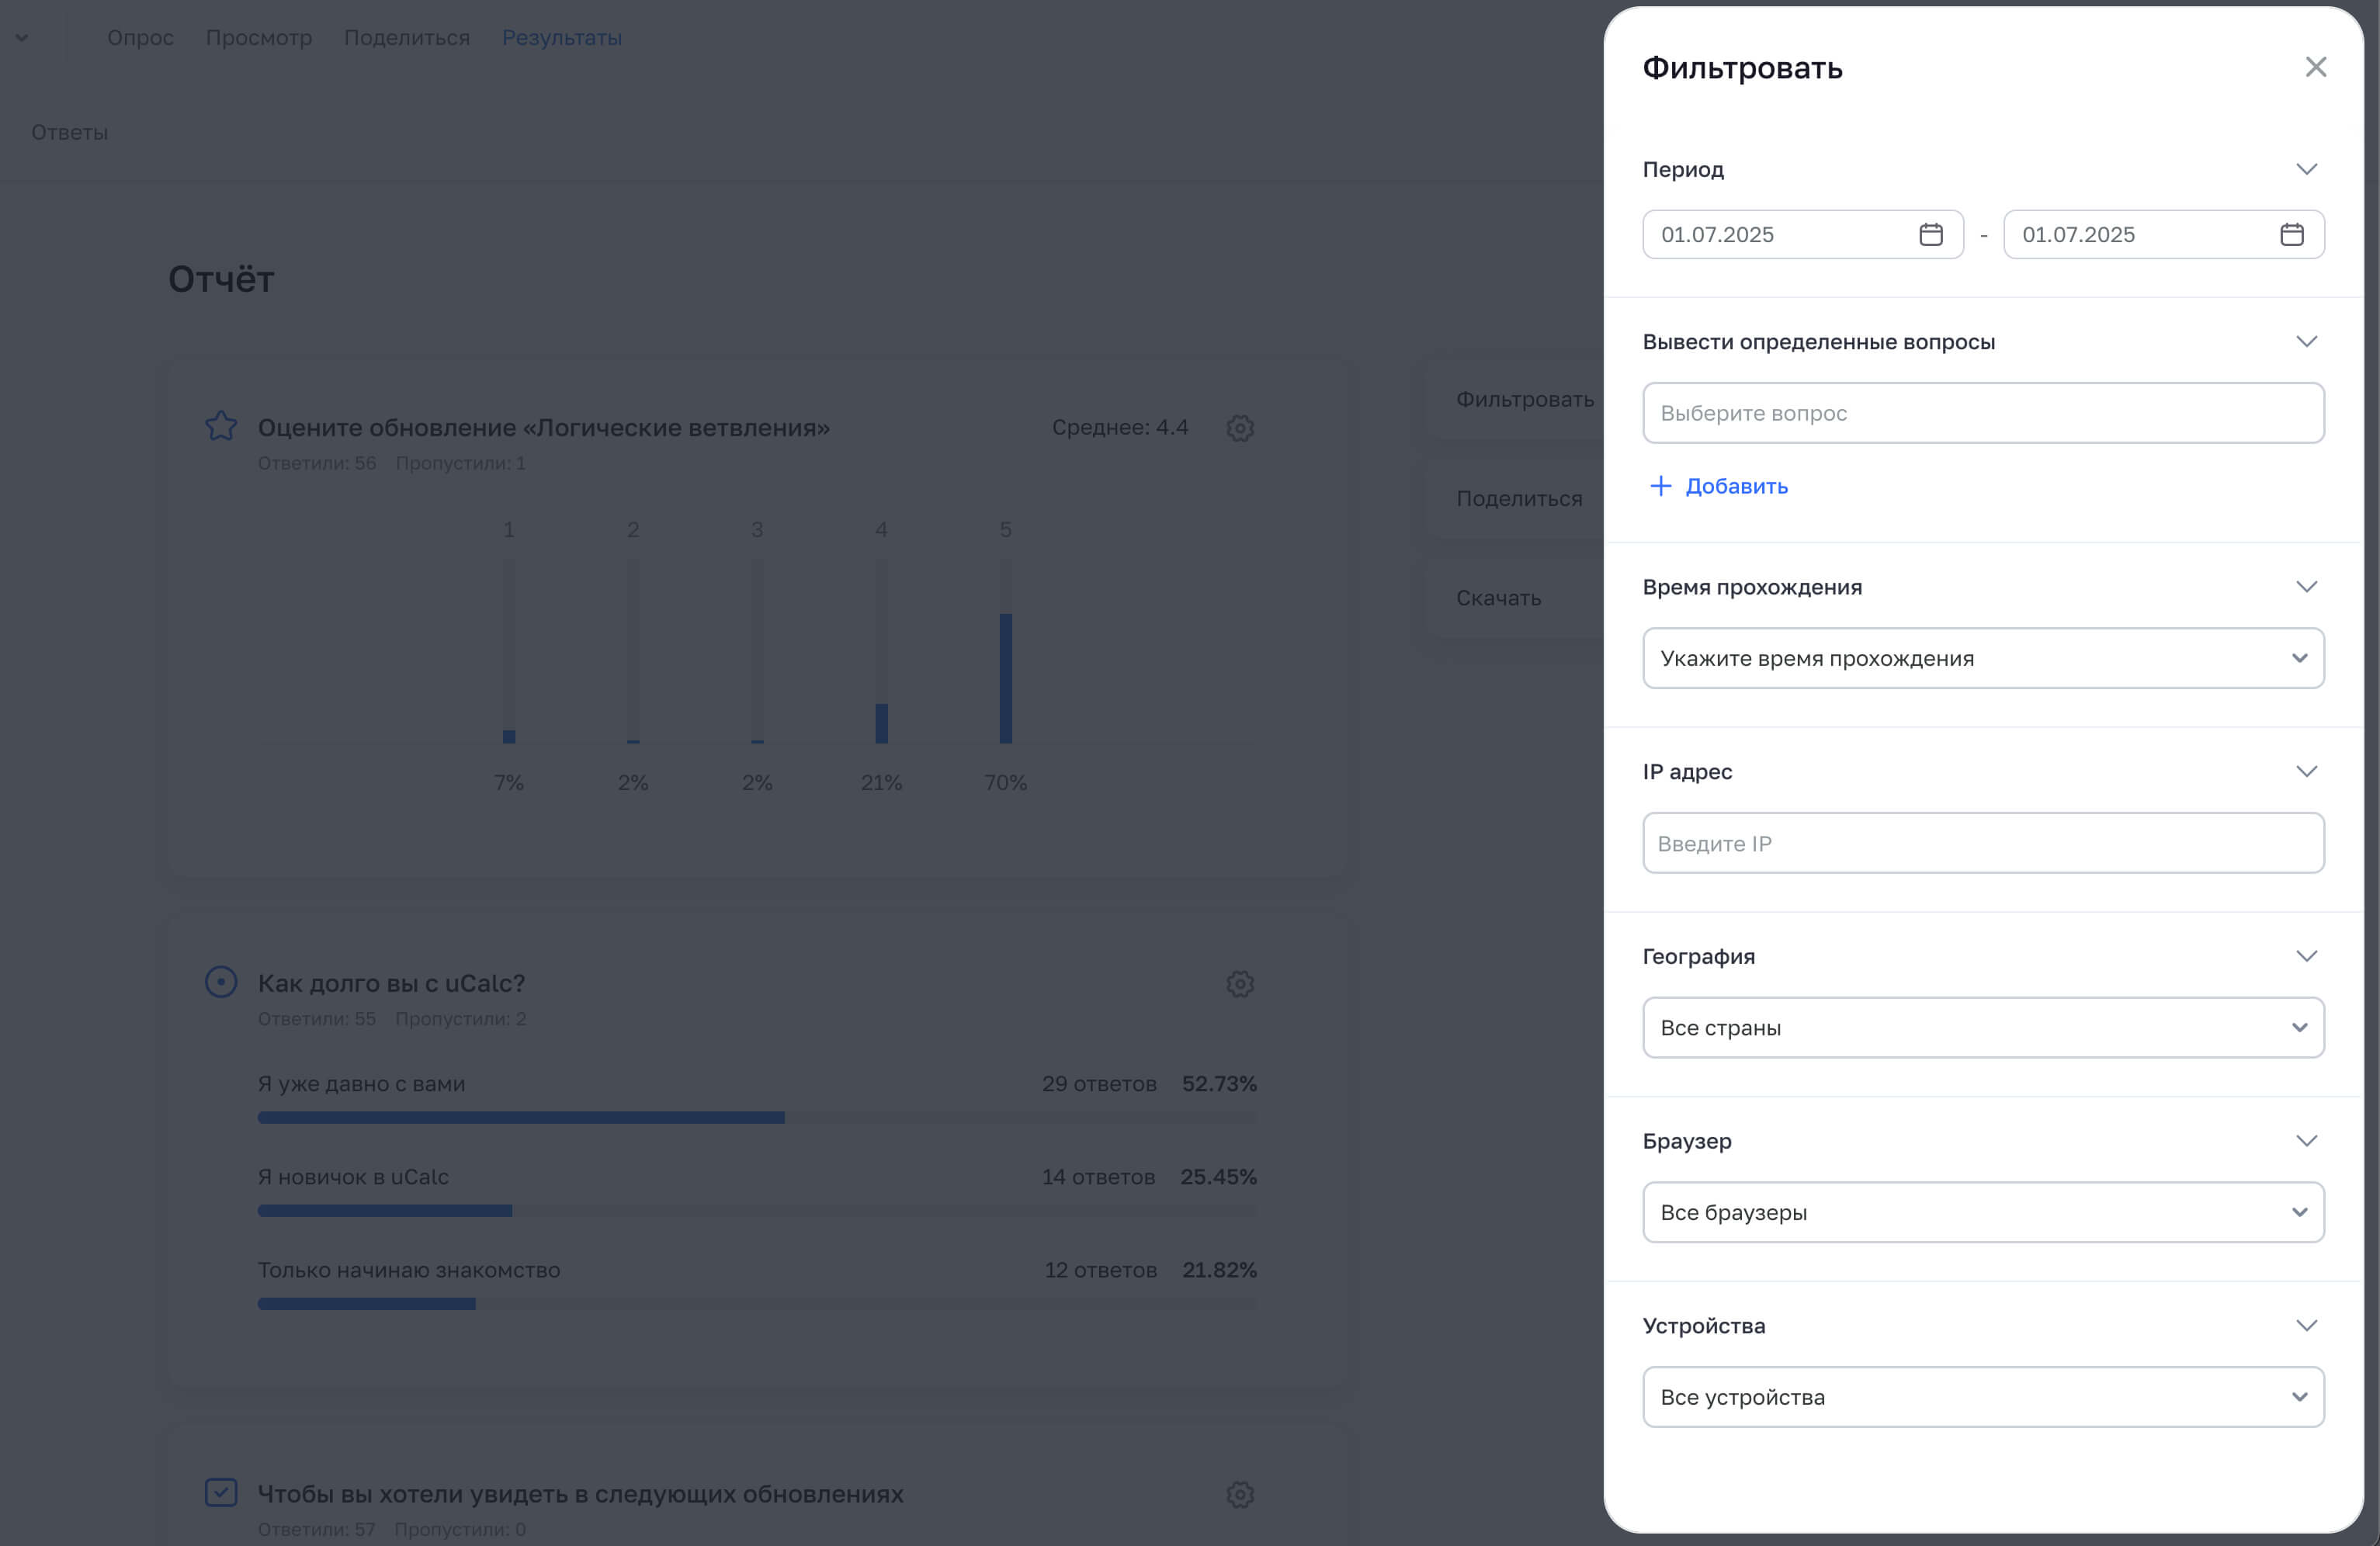Open the Все браузеры dropdown

(1983, 1212)
